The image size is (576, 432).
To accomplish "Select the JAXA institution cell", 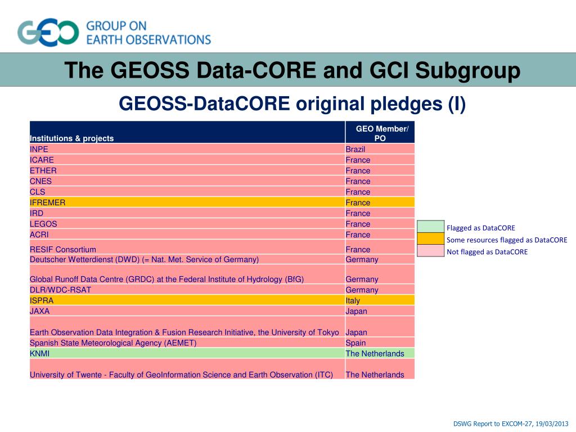I will pyautogui.click(x=187, y=310).
